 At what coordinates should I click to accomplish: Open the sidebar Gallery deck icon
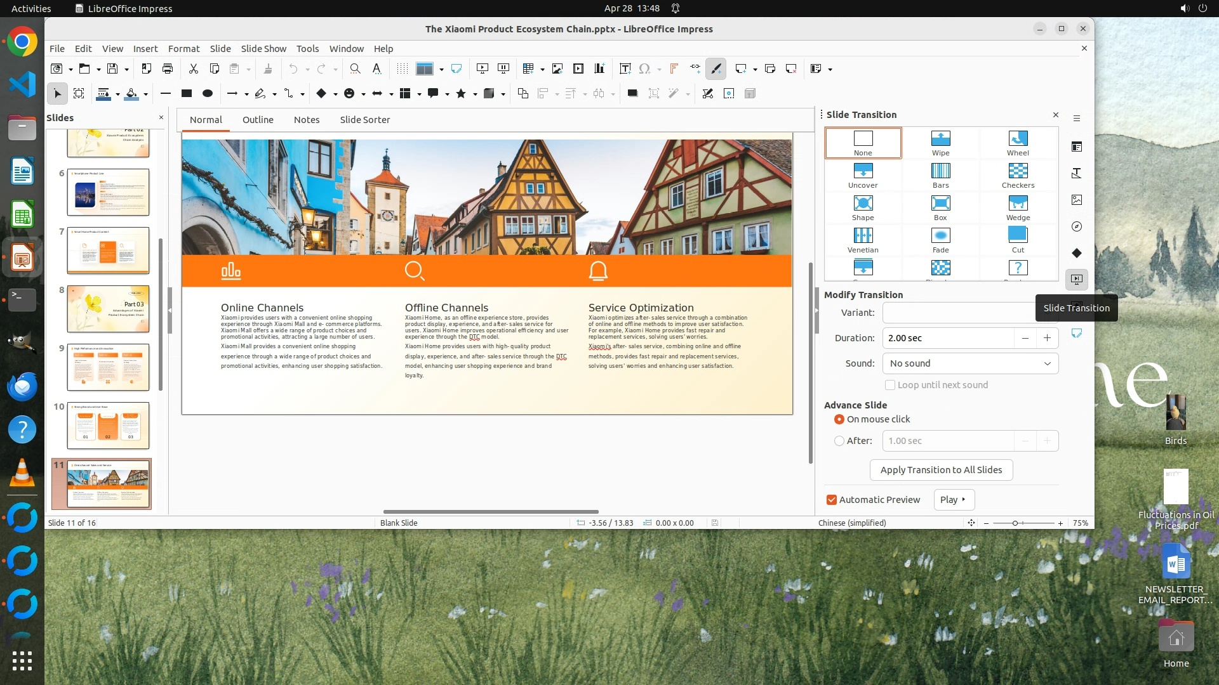1077,200
